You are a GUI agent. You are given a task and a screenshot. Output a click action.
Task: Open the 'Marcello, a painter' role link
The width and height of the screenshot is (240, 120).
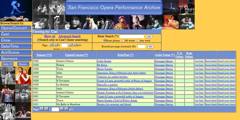pos(108,85)
